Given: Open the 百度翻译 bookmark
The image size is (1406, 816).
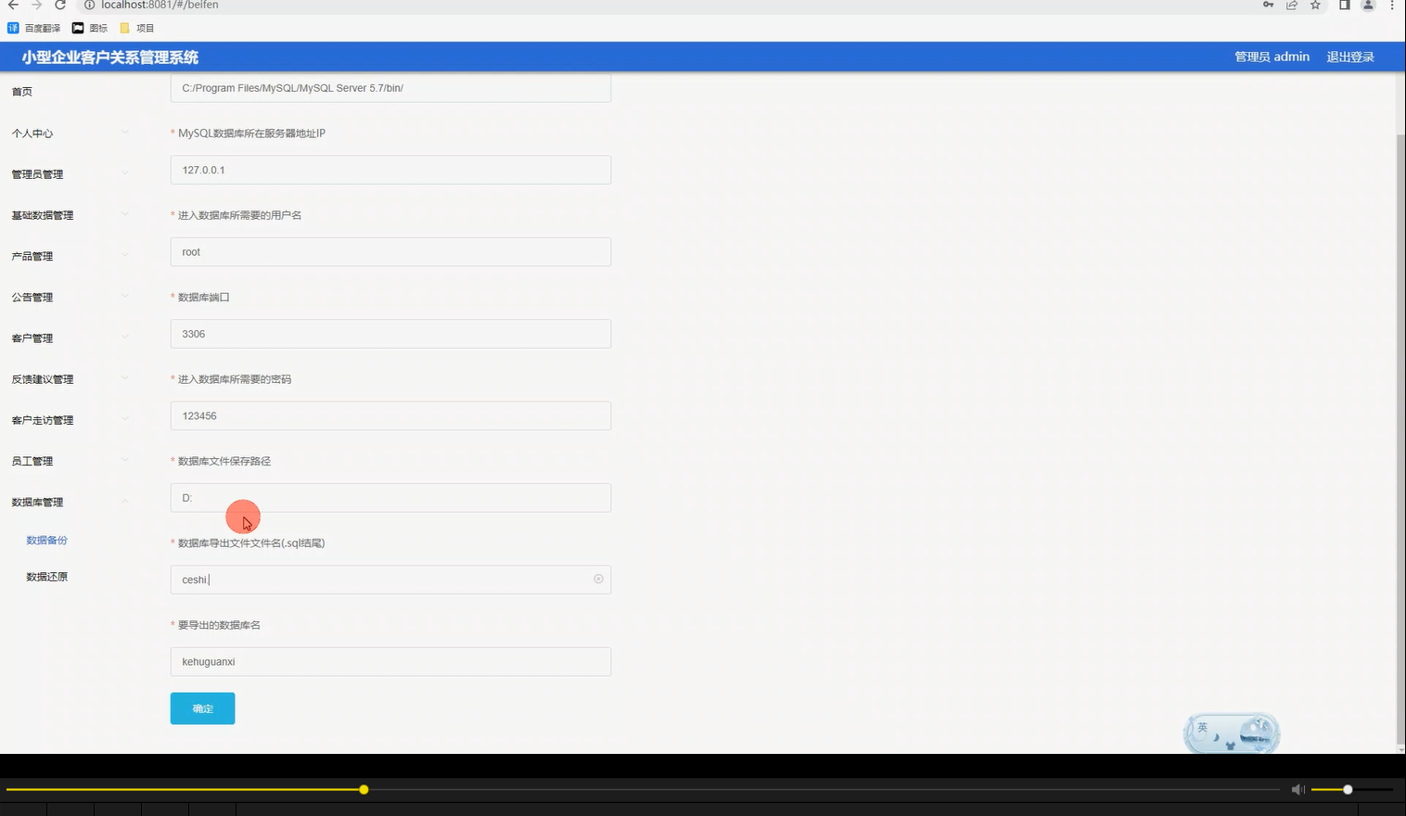Looking at the screenshot, I should [34, 28].
